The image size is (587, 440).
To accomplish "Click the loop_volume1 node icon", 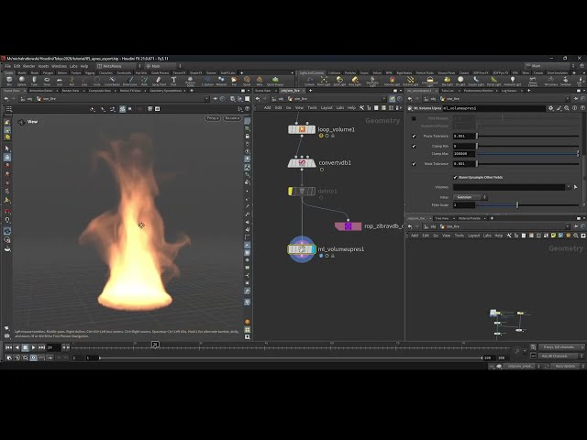I will click(x=302, y=130).
